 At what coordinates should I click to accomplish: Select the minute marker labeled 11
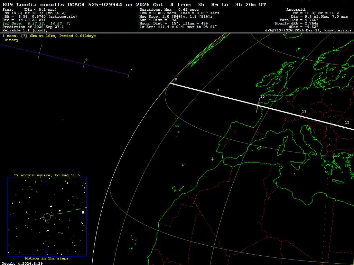tap(301, 116)
